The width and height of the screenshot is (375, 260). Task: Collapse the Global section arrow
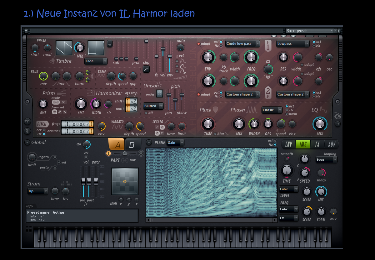(27, 143)
